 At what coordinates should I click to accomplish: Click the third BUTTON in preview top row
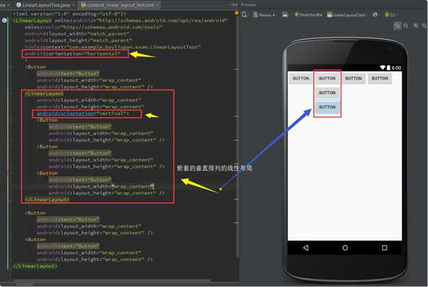pyautogui.click(x=353, y=79)
